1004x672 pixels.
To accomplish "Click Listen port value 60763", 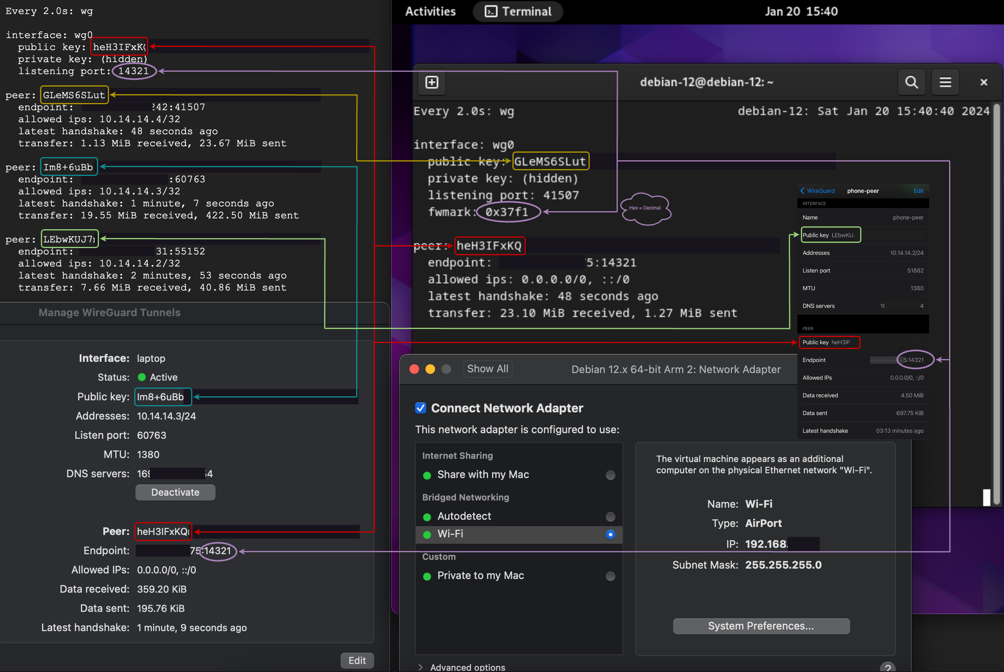I will (151, 436).
